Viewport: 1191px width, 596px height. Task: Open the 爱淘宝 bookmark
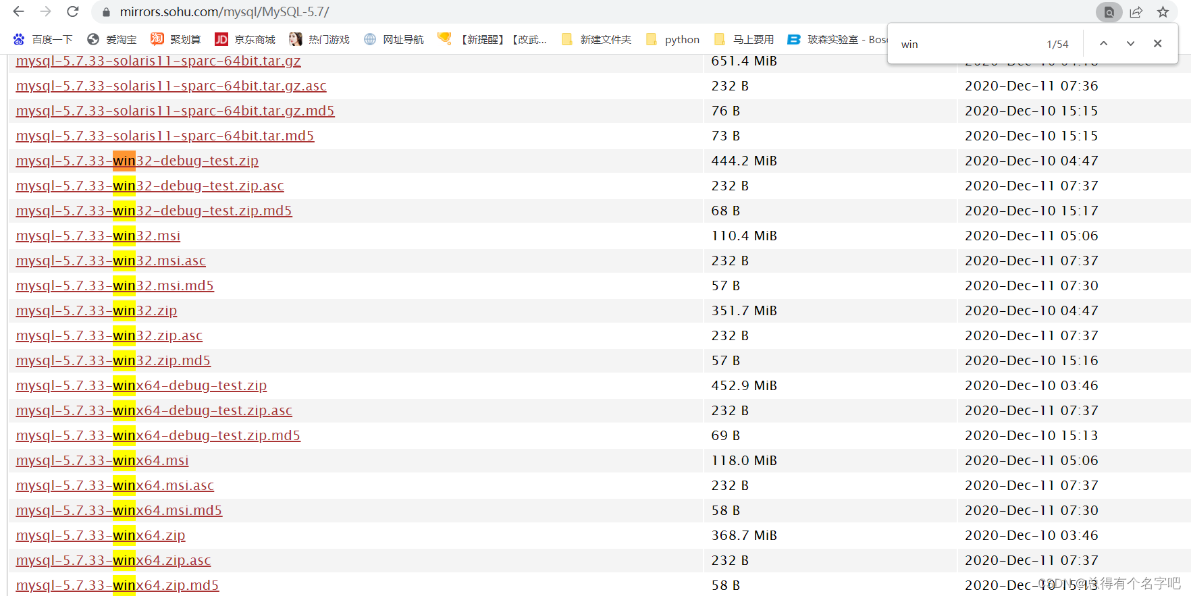point(112,40)
